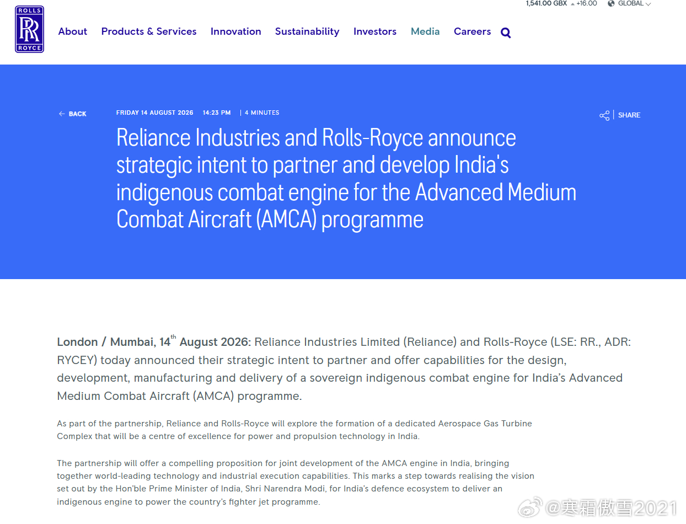
Task: Click the date FRIDAY 14 AUGUST 2026
Action: [x=155, y=113]
